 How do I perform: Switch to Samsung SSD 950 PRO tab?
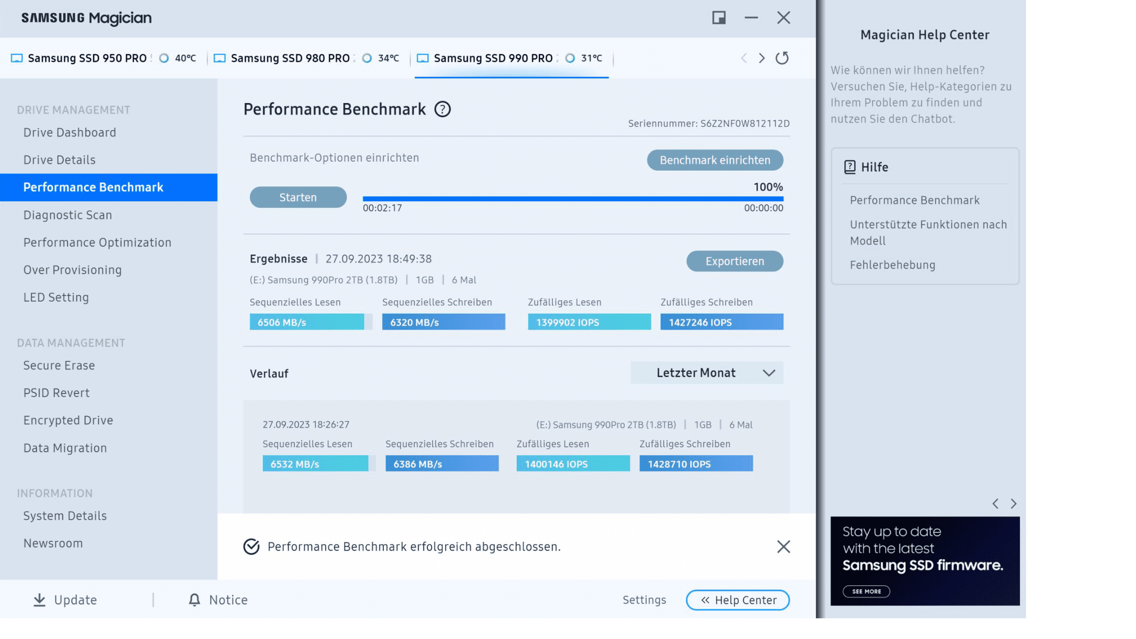87,58
